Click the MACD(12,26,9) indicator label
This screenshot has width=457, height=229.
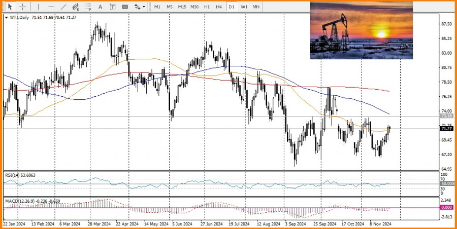coord(32,201)
